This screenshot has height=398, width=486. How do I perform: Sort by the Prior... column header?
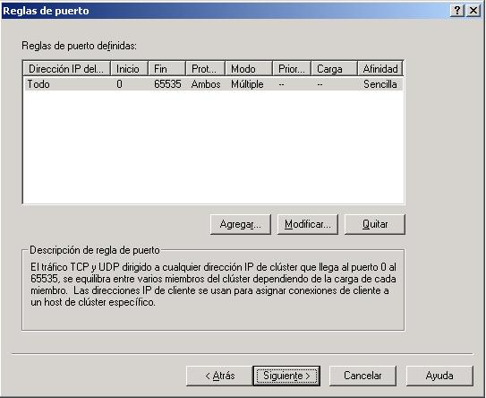(x=292, y=69)
